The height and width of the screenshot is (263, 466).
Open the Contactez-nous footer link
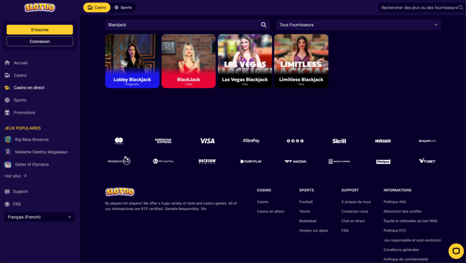tap(355, 211)
